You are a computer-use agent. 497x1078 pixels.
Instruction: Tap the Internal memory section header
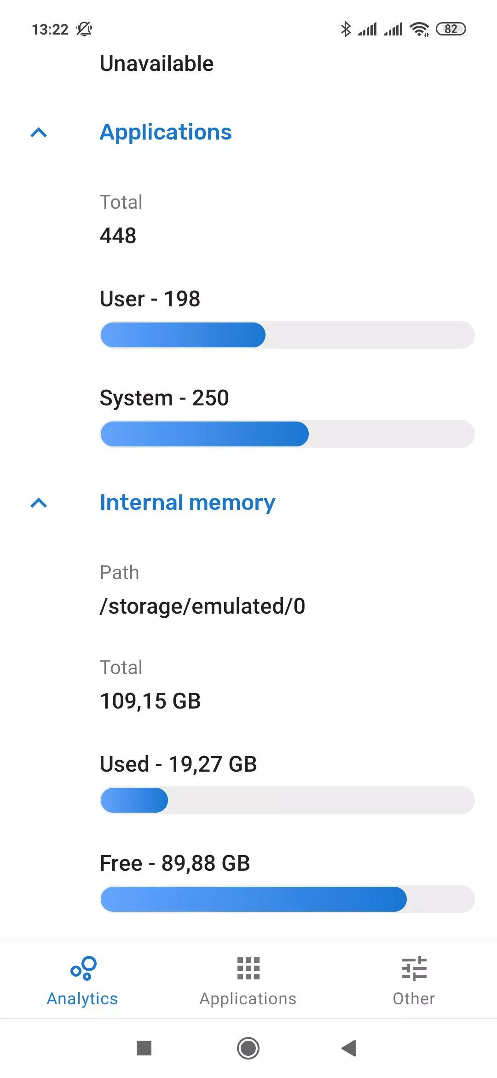tap(187, 503)
